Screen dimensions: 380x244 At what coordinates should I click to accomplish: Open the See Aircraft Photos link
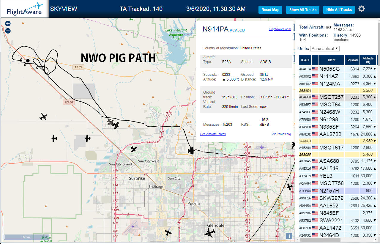[213, 134]
